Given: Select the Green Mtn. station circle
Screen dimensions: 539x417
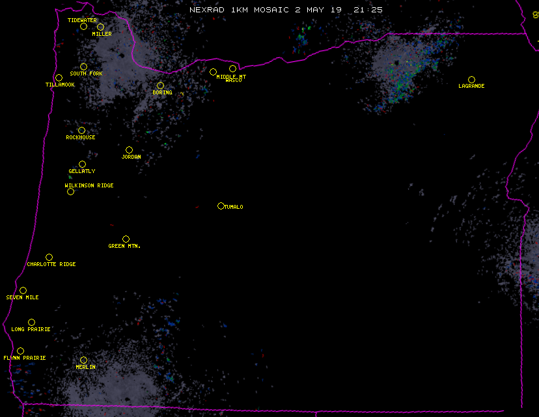Looking at the screenshot, I should [x=126, y=239].
